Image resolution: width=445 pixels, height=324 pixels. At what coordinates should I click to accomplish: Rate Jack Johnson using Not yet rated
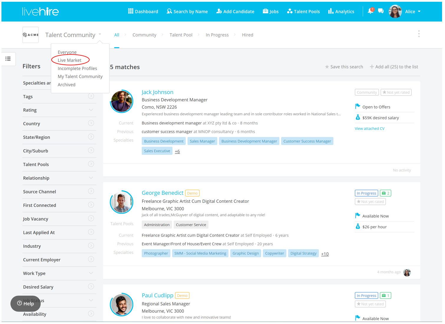pyautogui.click(x=396, y=92)
